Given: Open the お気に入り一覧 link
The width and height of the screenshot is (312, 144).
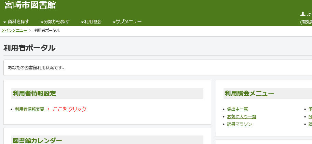Looking at the screenshot, I should [242, 117].
